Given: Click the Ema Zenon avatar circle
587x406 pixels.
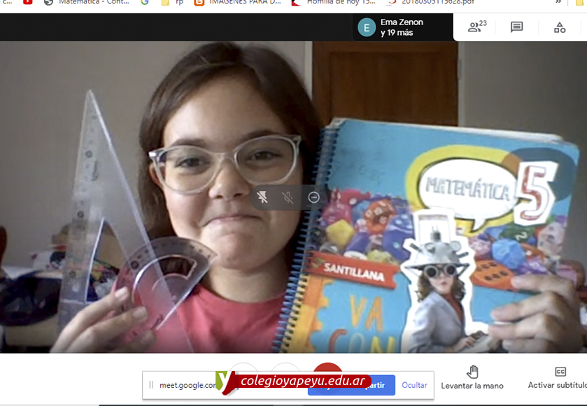Looking at the screenshot, I should click(x=367, y=27).
